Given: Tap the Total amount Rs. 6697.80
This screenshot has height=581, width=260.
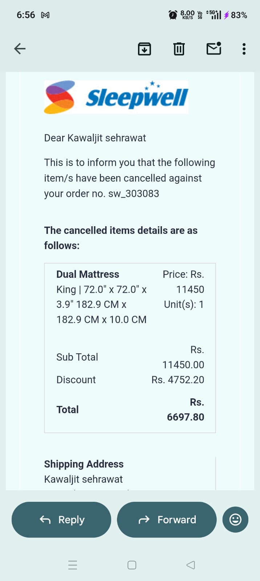Looking at the screenshot, I should pyautogui.click(x=186, y=410).
